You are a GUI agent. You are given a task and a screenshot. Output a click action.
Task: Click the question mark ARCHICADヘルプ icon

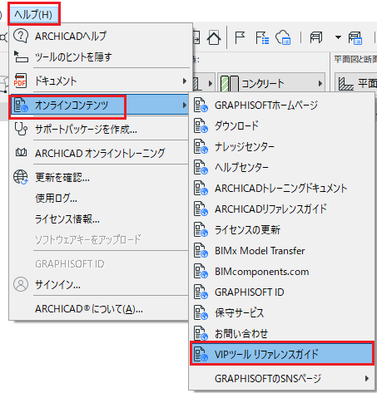click(21, 36)
